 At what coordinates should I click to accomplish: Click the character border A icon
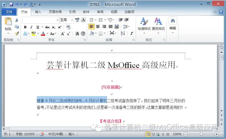pyautogui.click(x=83, y=20)
